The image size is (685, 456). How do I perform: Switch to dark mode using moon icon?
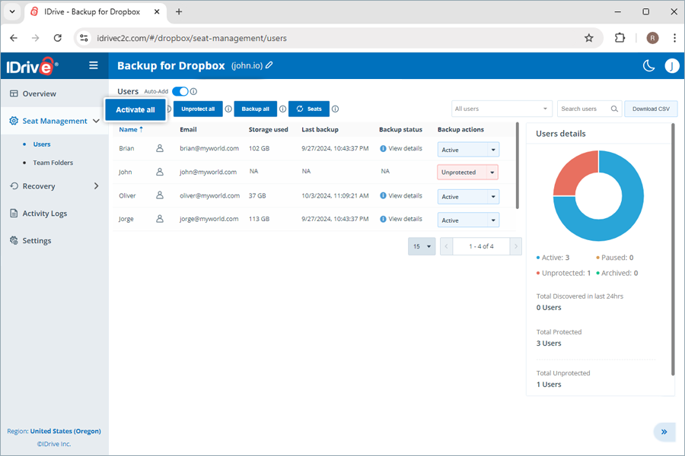pyautogui.click(x=648, y=66)
